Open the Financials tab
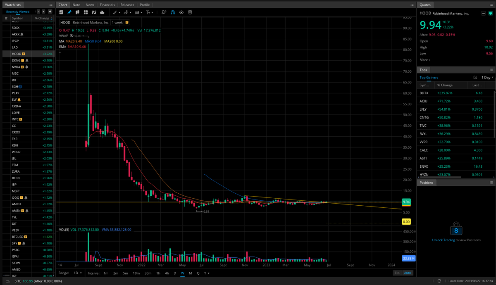The image size is (496, 285). [x=107, y=5]
